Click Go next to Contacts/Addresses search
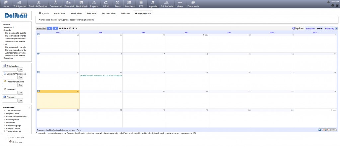Image resolution: width=340 pixels, height=147 pixels. tap(20, 77)
